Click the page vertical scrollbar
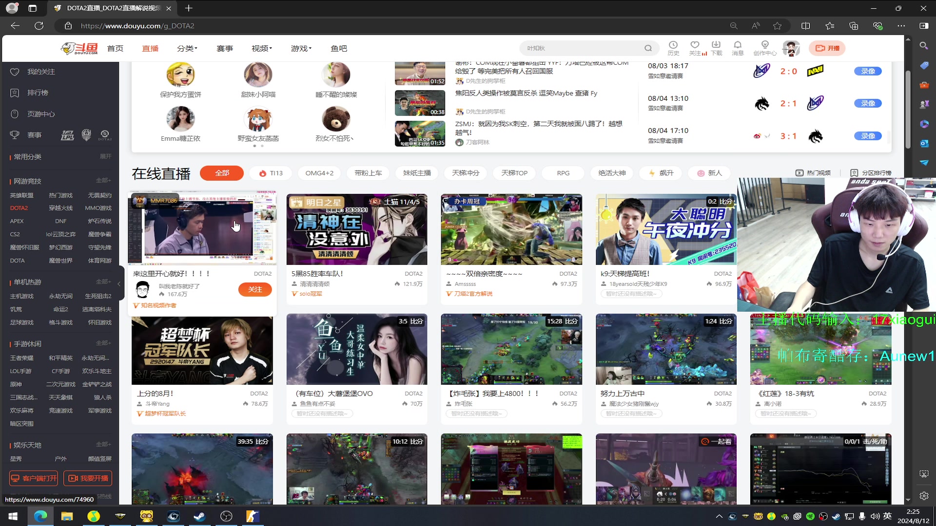 coord(908,110)
